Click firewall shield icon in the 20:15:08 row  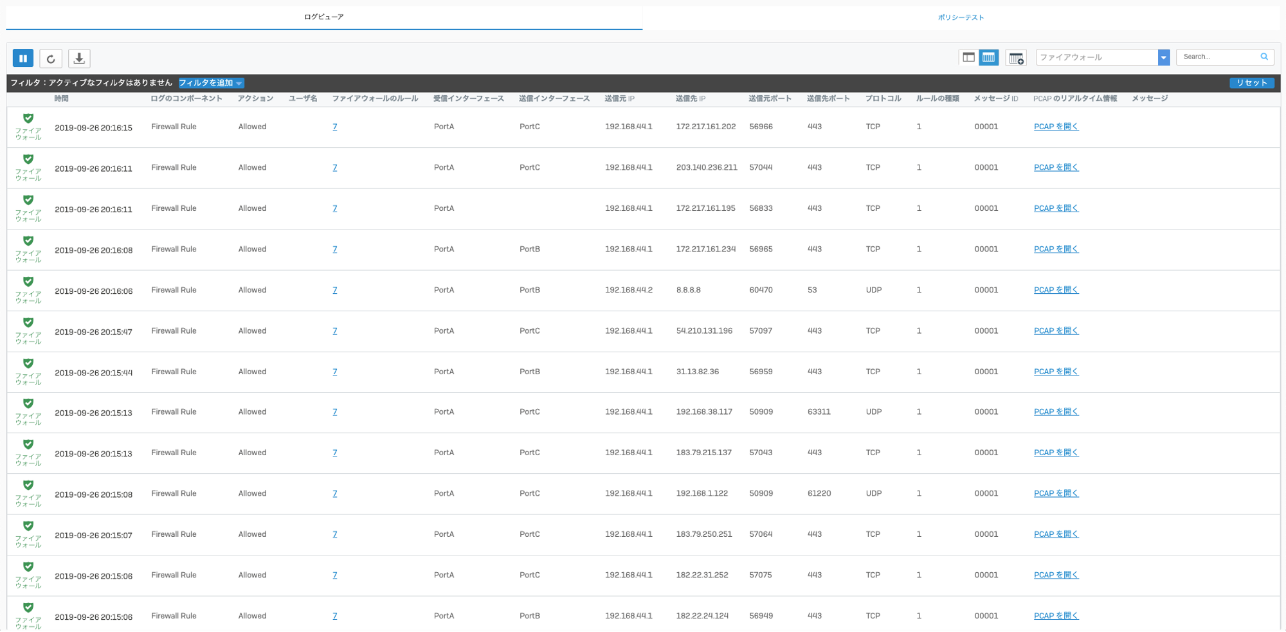pos(28,485)
